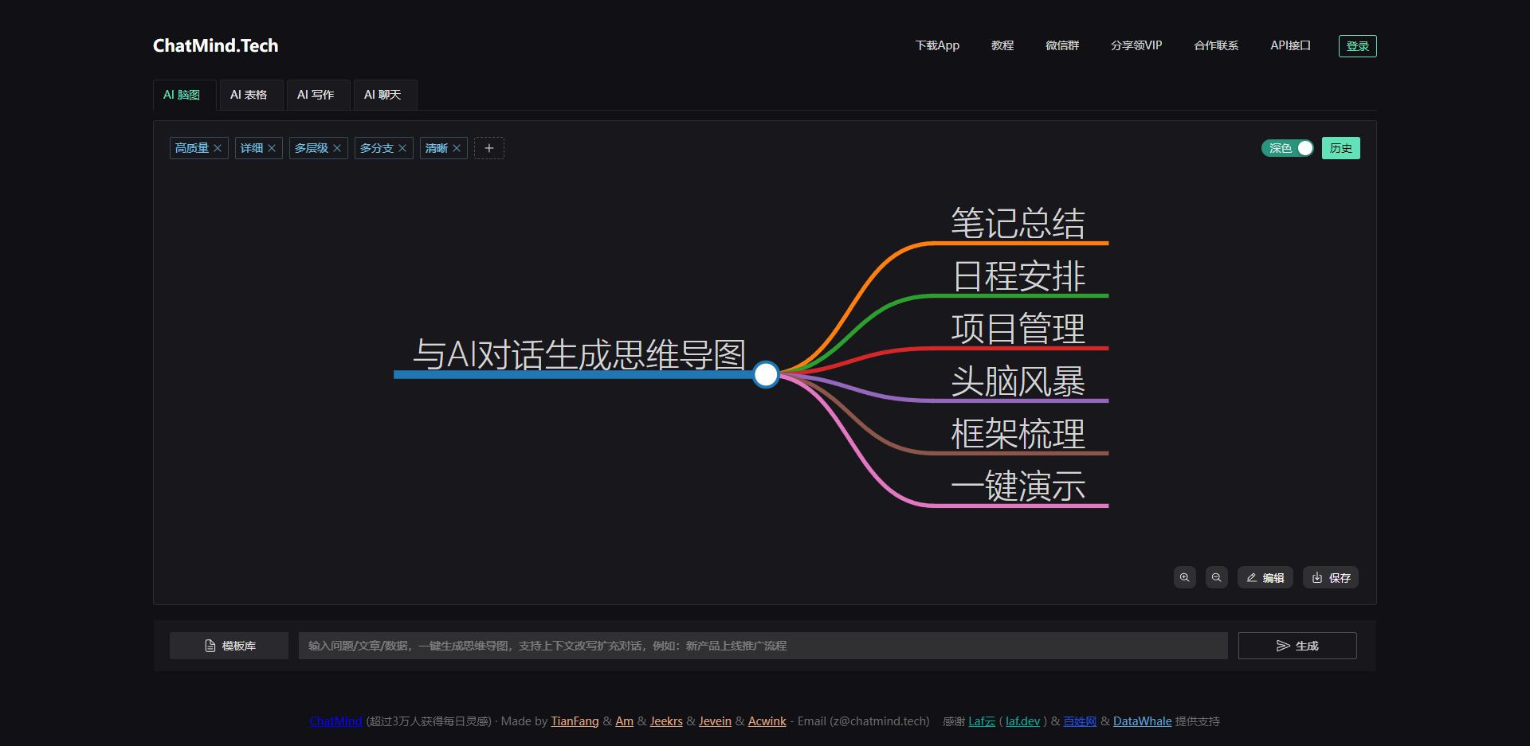Click the 编辑 edit button
The height and width of the screenshot is (746, 1530).
tap(1265, 577)
